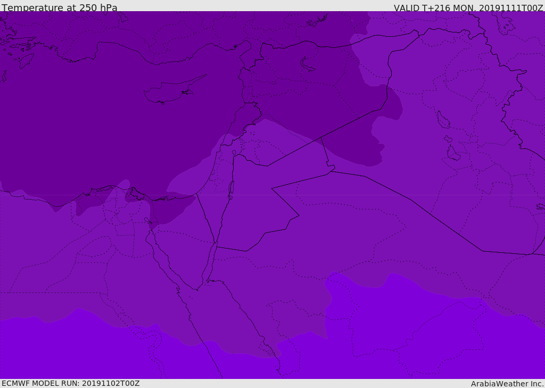Click the "ECMWF MODEL RUN" footer text
The height and width of the screenshot is (388, 545).
(x=70, y=383)
